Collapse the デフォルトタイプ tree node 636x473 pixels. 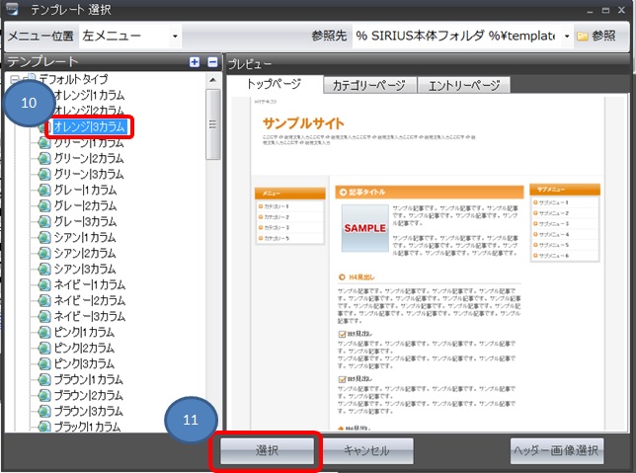(14, 80)
